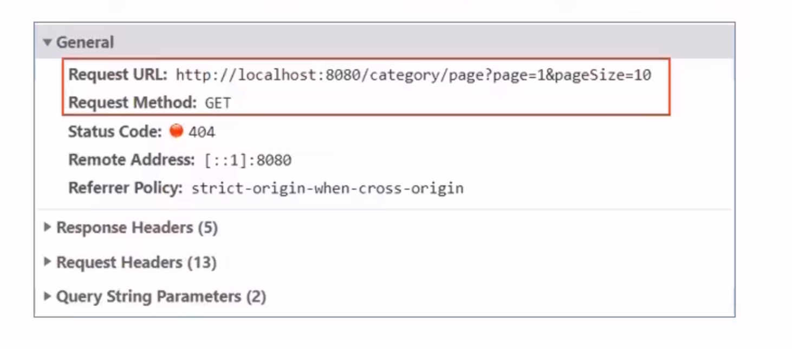Click the Response Headers (5) label
The height and width of the screenshot is (349, 792).
click(x=137, y=228)
